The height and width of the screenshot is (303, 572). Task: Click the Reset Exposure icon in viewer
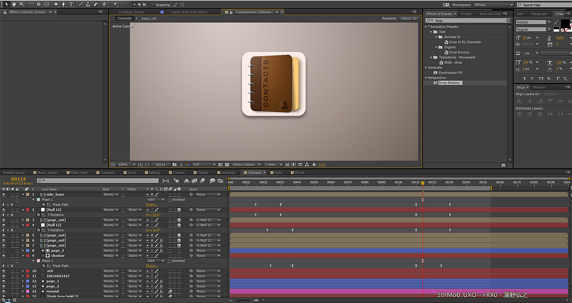315,164
